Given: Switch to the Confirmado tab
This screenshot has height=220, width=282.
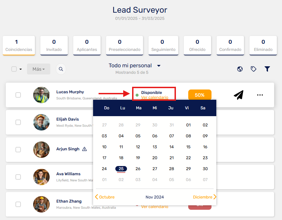Looking at the screenshot, I should point(230,45).
